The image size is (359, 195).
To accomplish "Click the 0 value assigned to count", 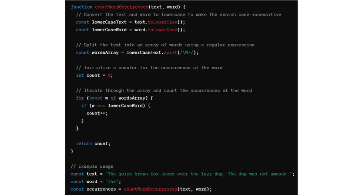I will tap(109, 75).
